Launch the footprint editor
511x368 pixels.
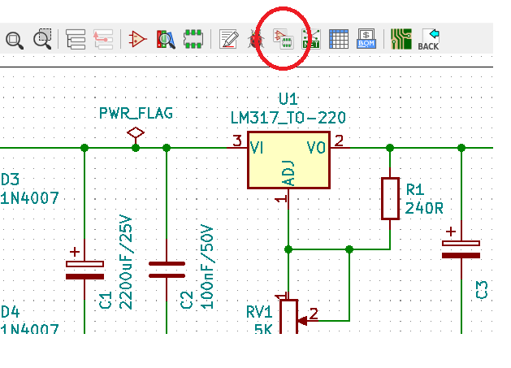pos(193,38)
